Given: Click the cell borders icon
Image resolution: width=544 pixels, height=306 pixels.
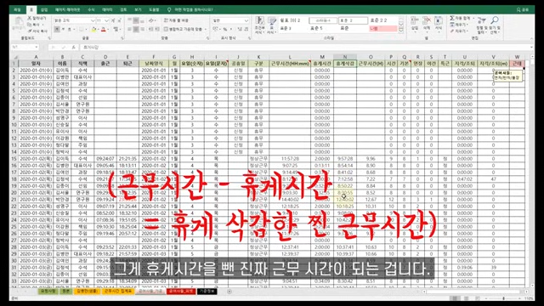Looking at the screenshot, I should [x=82, y=30].
